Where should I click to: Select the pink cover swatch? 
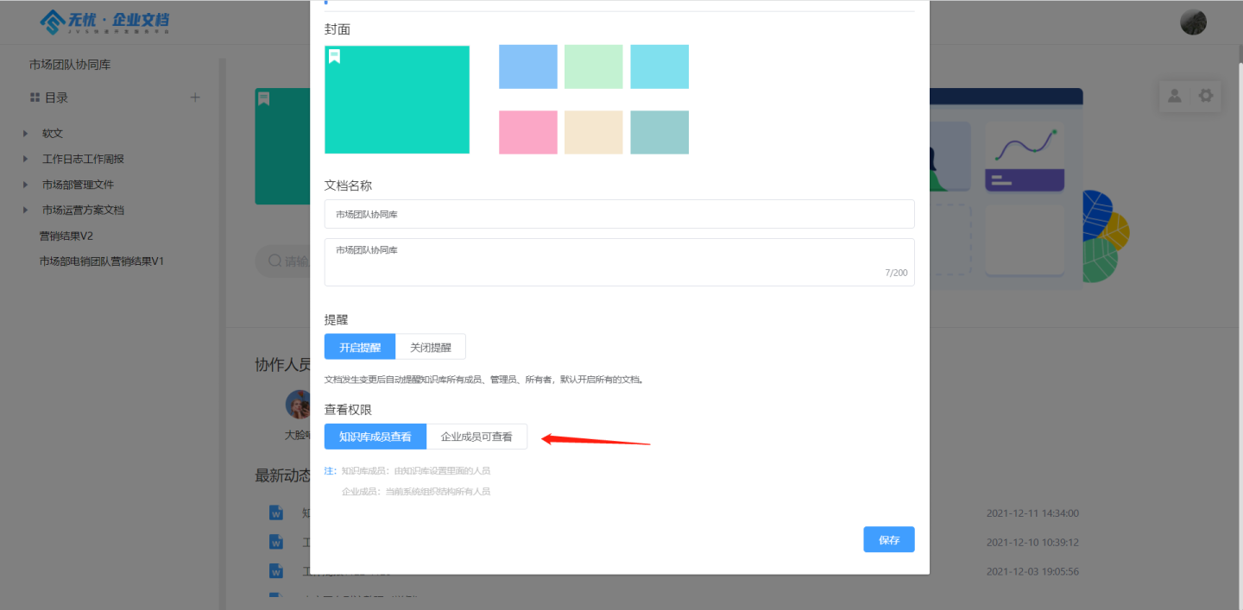528,132
